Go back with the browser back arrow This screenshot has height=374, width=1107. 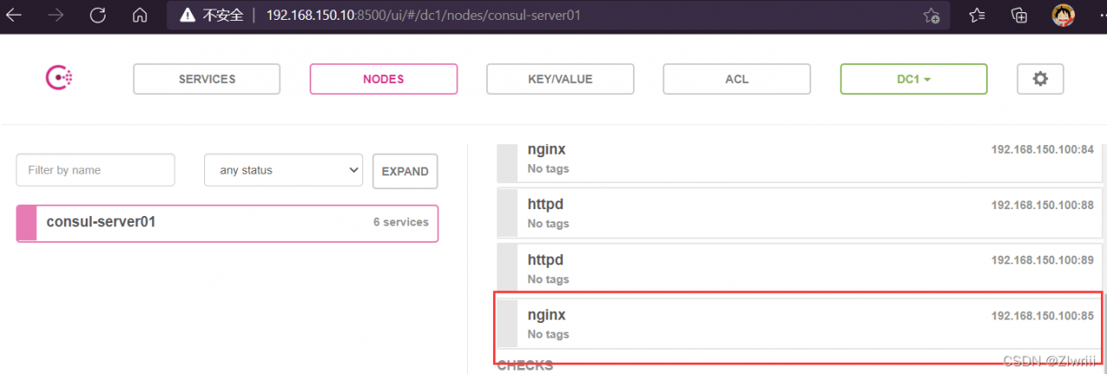coord(14,16)
